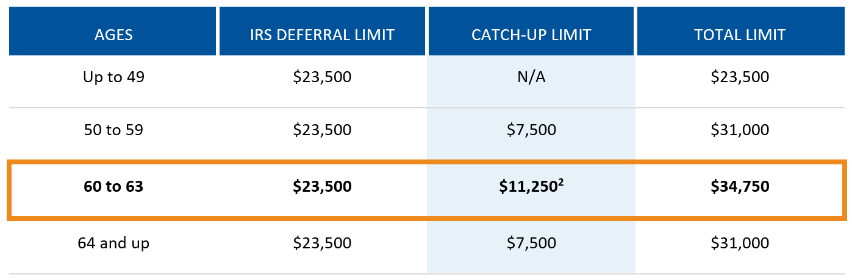Click $23,500 deferral limit for ages up to 49
Image resolution: width=852 pixels, height=280 pixels.
[x=322, y=77]
